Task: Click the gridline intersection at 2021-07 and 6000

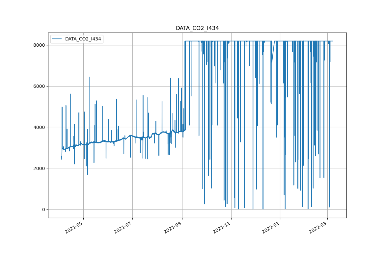Action: click(x=132, y=86)
